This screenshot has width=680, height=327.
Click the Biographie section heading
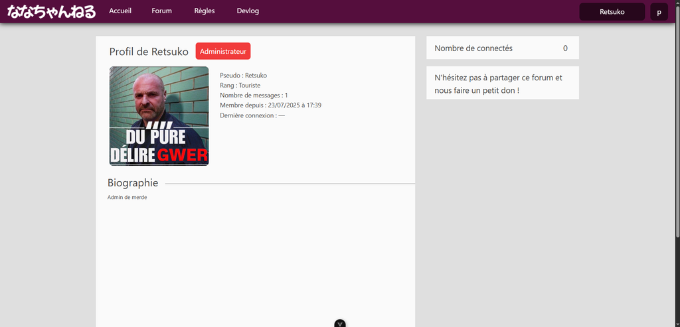pyautogui.click(x=133, y=183)
